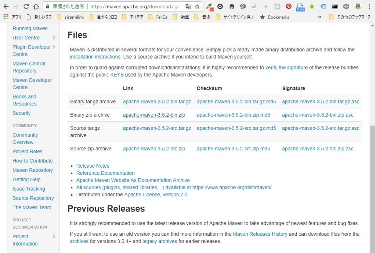Viewport: 376px width, 253px height.
Task: Click the secure connection padlock icon
Action: 48,7
